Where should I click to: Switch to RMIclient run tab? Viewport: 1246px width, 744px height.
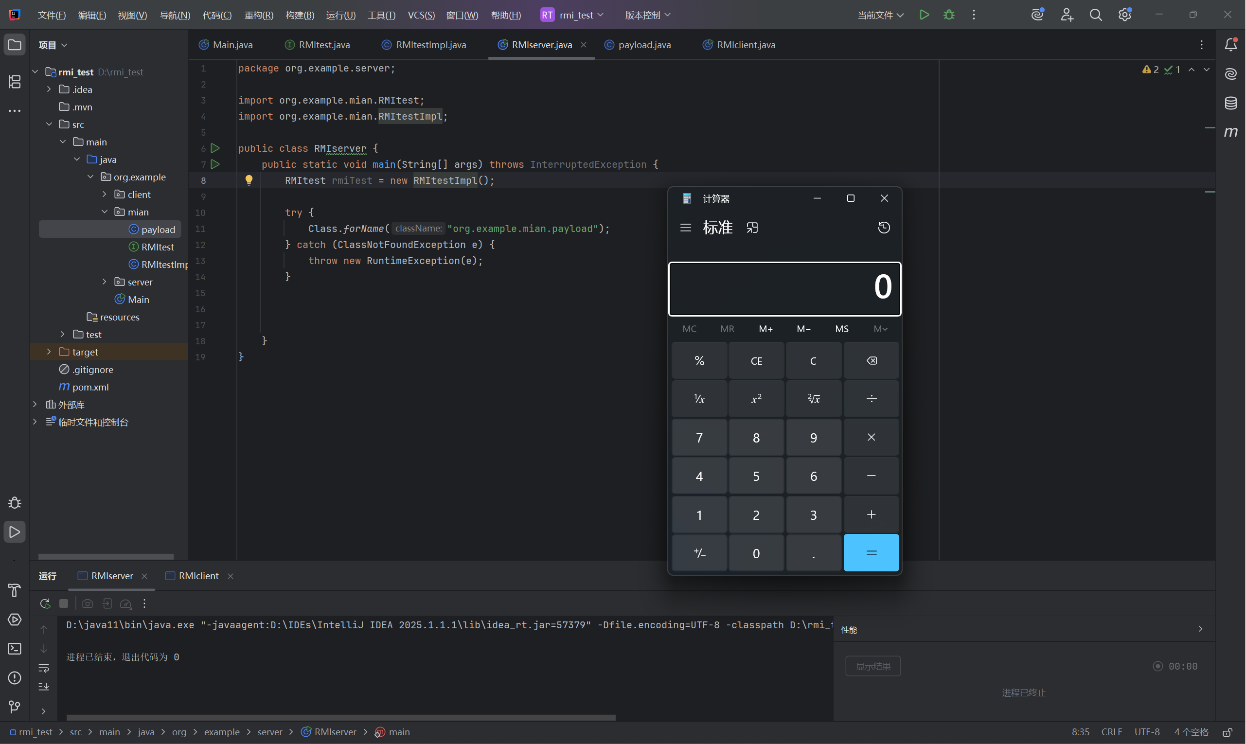[x=199, y=576]
